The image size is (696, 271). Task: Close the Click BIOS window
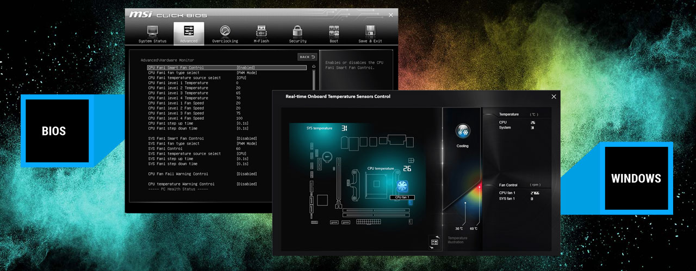click(x=390, y=15)
